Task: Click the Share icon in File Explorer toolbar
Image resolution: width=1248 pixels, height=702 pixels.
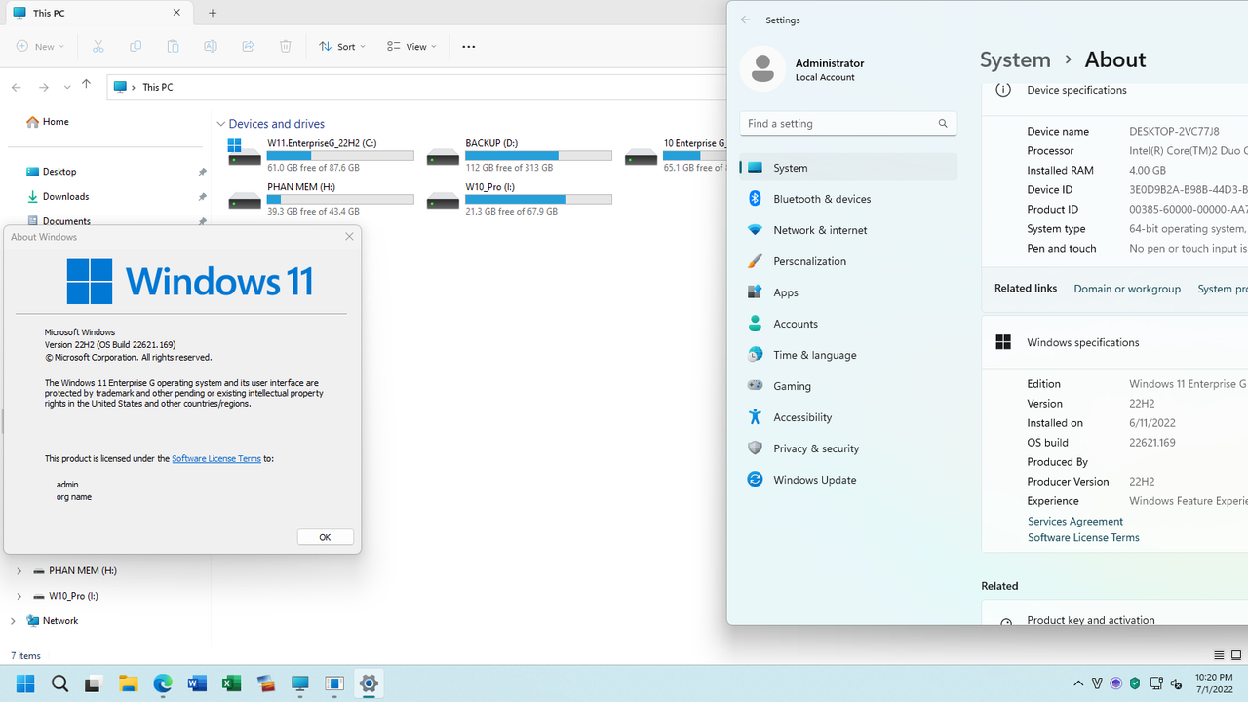Action: (248, 46)
